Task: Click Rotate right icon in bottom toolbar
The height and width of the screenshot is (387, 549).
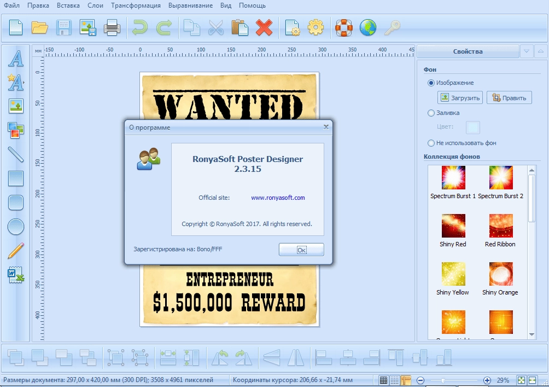Action: [244, 358]
